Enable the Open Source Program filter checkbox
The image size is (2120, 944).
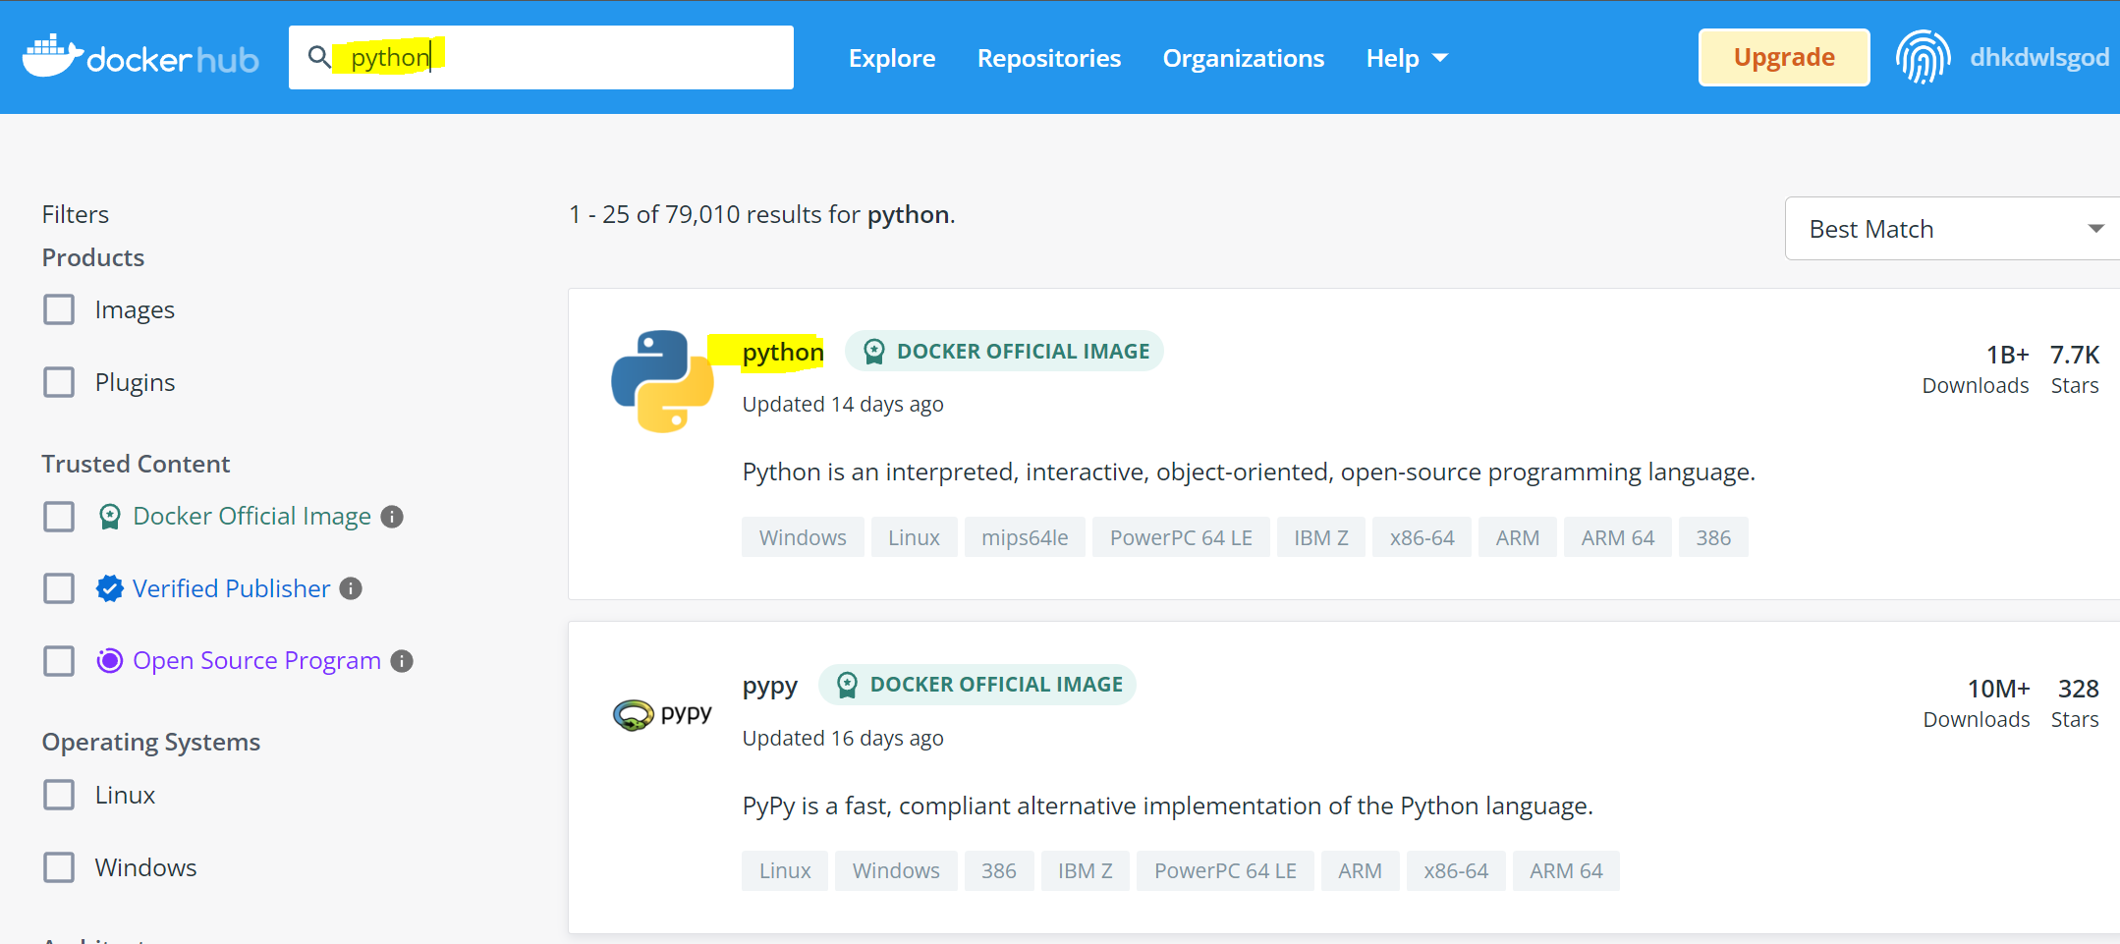click(x=59, y=661)
